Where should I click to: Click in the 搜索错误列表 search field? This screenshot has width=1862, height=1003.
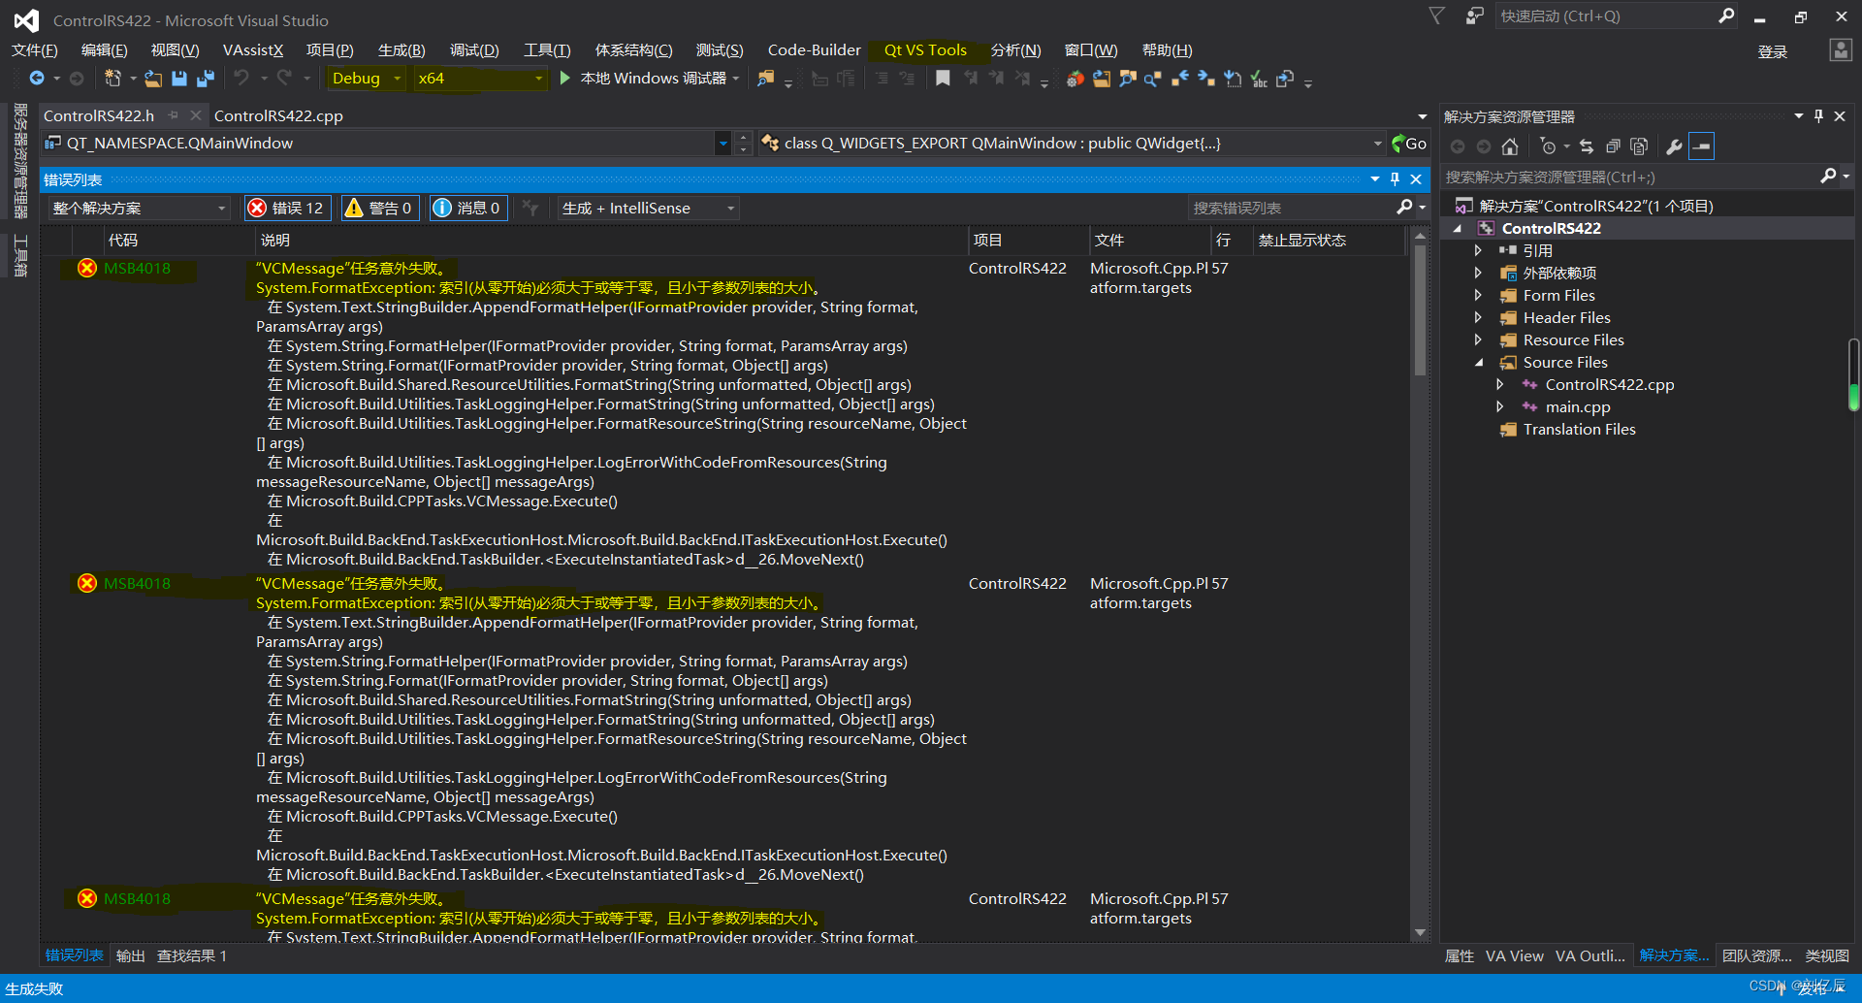[x=1290, y=208]
